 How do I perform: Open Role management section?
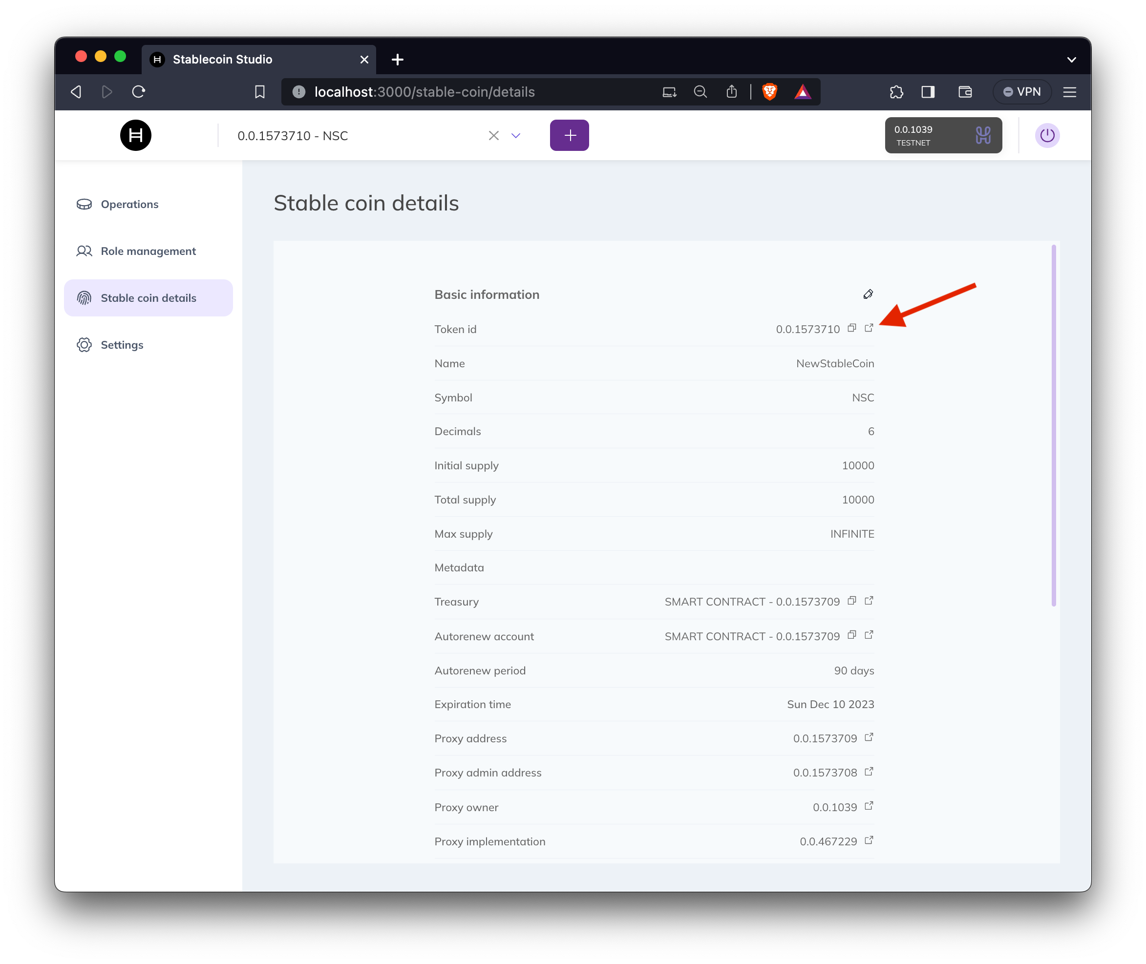148,251
